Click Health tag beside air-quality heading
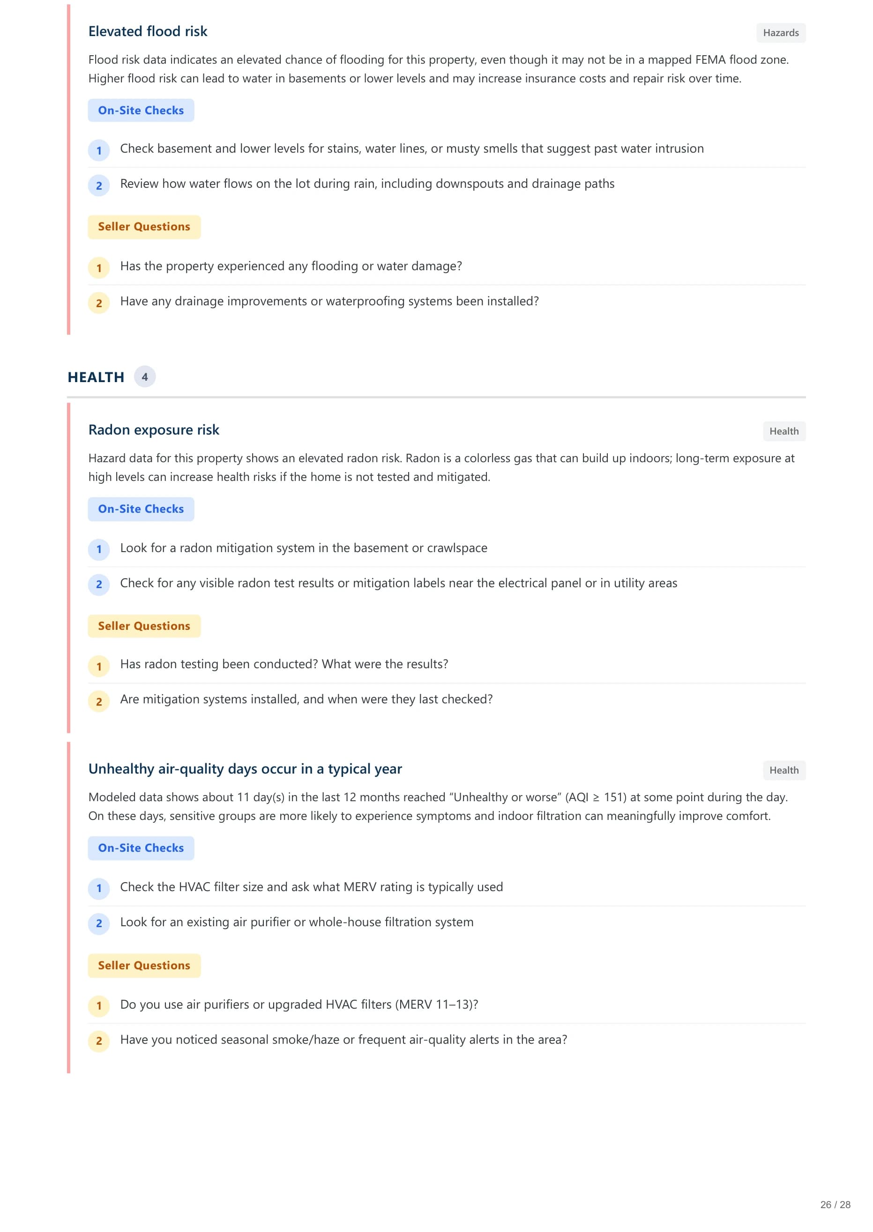The width and height of the screenshot is (873, 1232). click(x=784, y=770)
